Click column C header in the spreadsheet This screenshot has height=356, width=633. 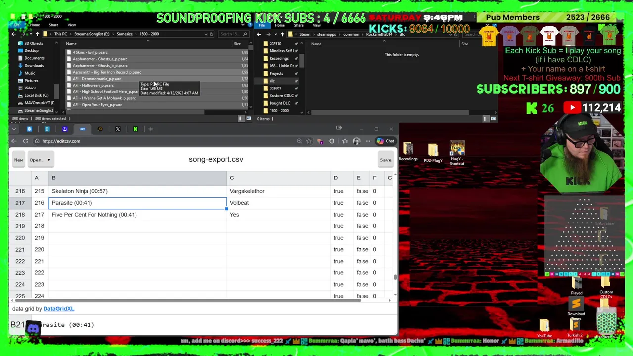point(279,178)
